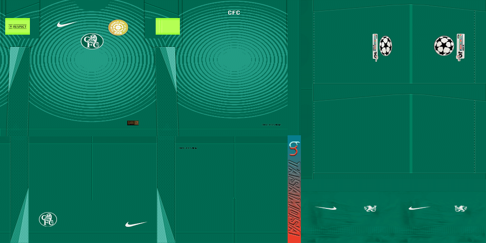The width and height of the screenshot is (486, 243).
Task: Click the vertical trophy strip beside the left starball
Action: pyautogui.click(x=375, y=47)
